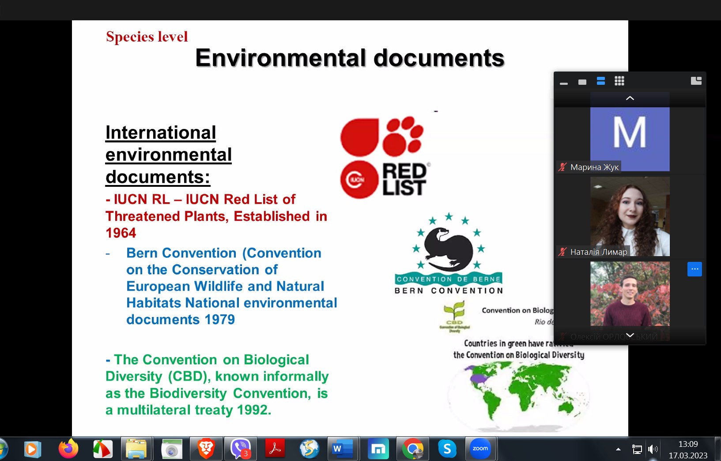Click the red 'IUCN RL – IUCN Red List' paragraph

[x=216, y=216]
